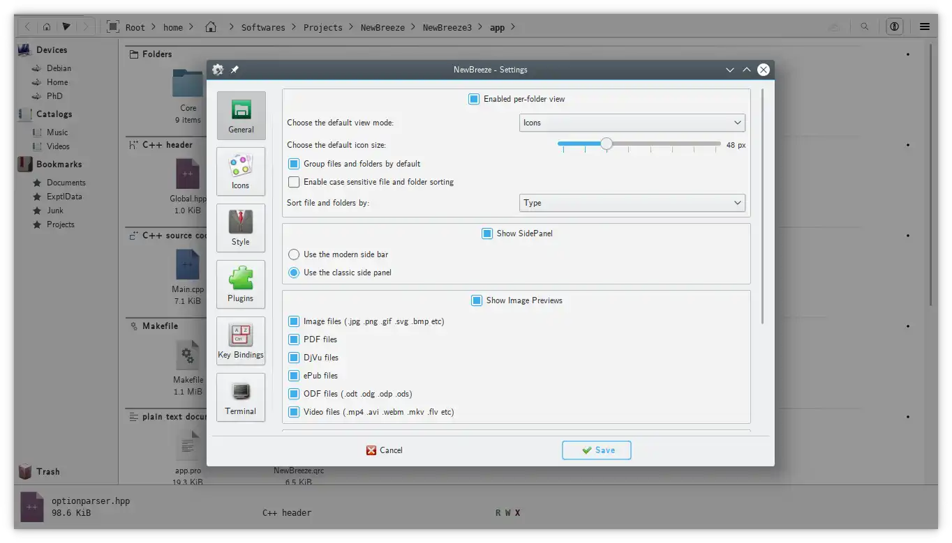
Task: Click the drive icon before Root breadcrumb
Action: point(113,27)
